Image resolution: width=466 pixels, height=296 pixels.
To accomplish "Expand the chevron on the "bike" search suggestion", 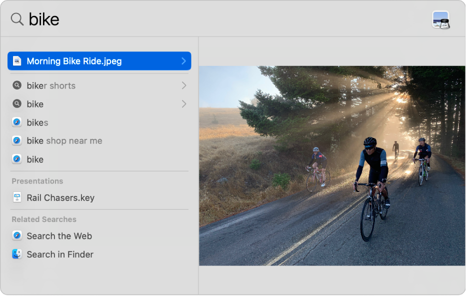I will 183,104.
